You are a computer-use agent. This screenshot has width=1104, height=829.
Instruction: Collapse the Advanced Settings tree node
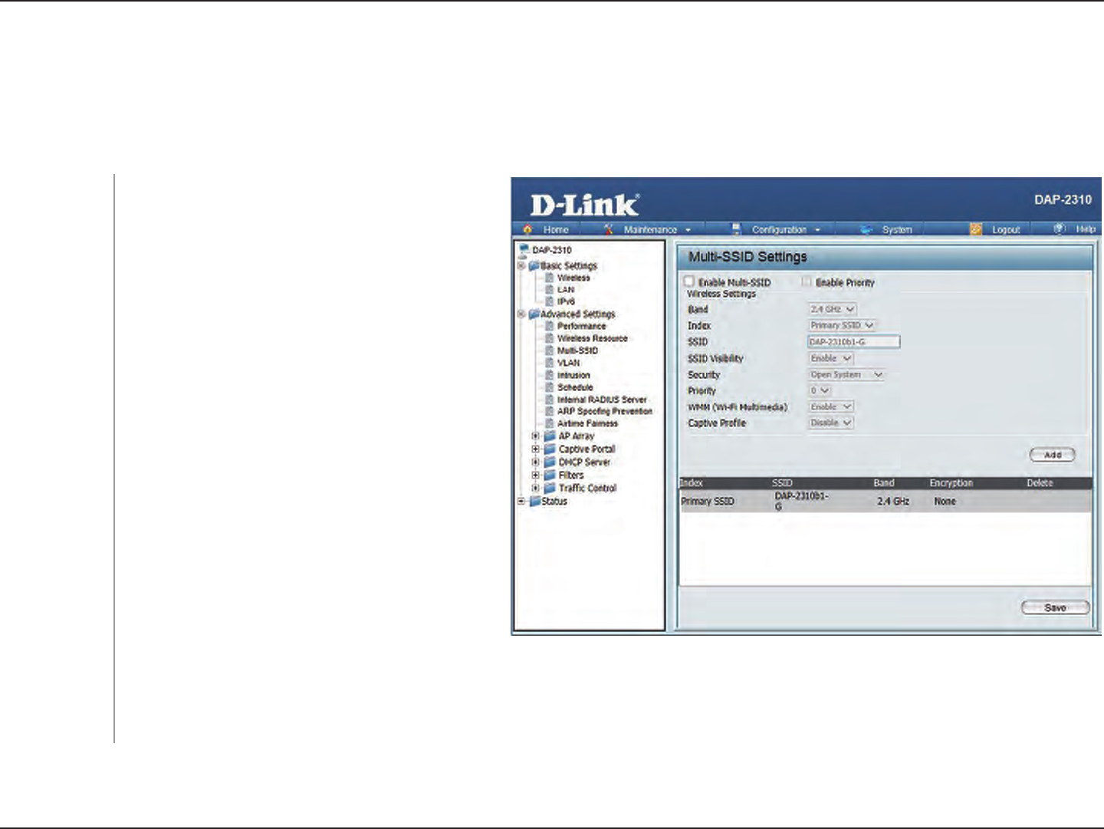point(521,314)
